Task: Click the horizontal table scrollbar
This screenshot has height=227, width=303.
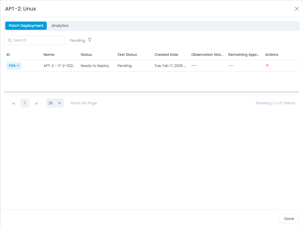Action: point(151,92)
